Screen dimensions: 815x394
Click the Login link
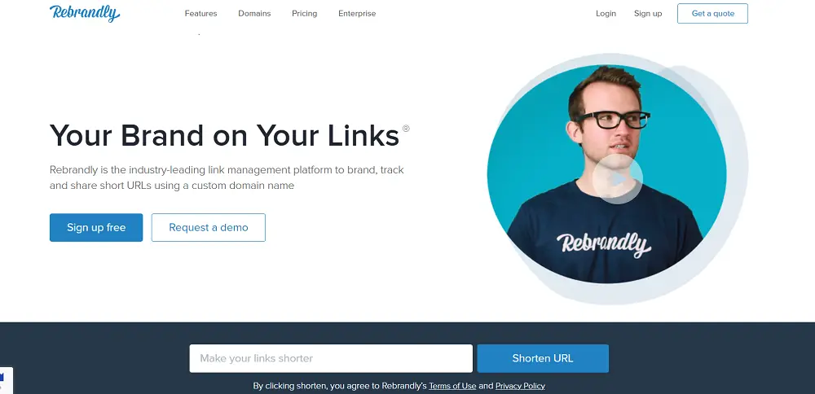[x=606, y=14]
